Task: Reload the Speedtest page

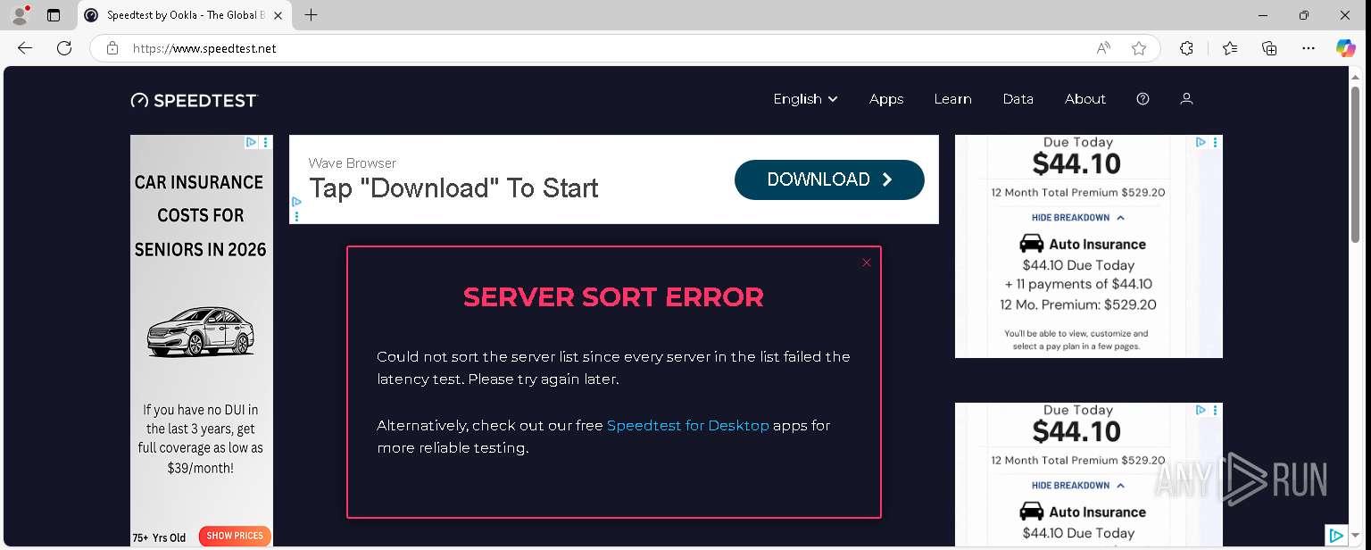Action: click(x=64, y=48)
